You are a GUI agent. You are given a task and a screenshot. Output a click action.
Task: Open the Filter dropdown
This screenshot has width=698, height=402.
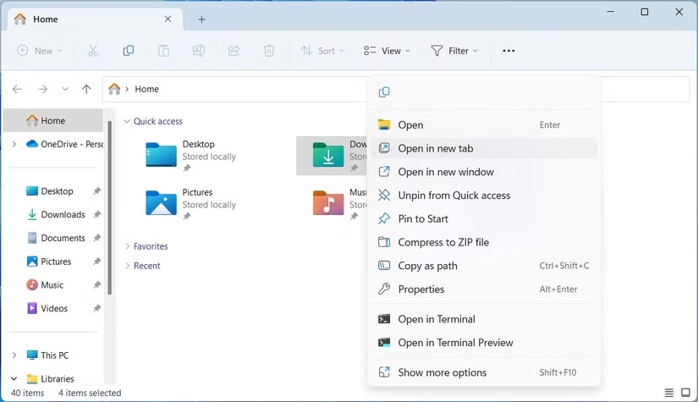pos(454,51)
